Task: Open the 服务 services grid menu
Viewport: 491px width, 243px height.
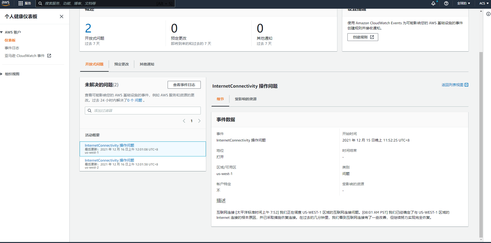Action: point(25,3)
